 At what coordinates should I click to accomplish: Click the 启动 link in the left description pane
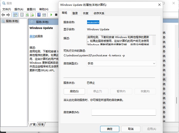32,36
